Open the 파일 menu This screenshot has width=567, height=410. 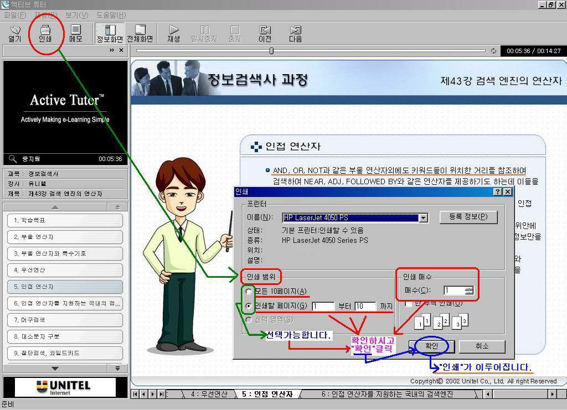(14, 15)
